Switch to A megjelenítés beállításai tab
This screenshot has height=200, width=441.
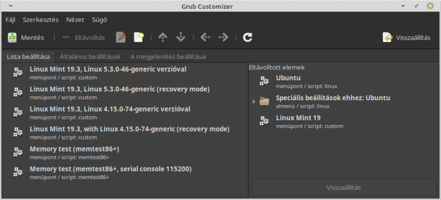click(168, 57)
